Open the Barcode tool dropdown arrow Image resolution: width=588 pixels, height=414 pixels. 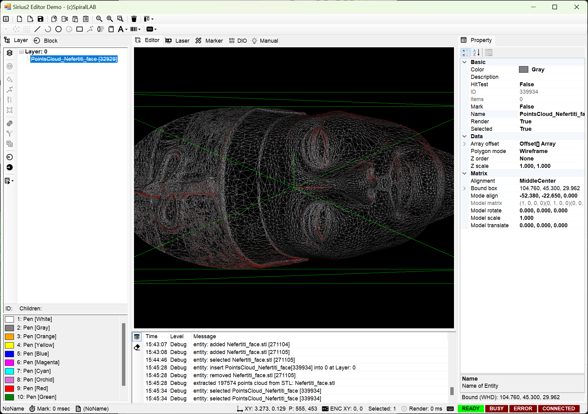click(x=140, y=29)
